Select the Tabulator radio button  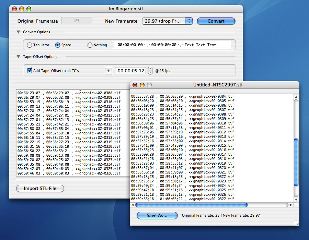pos(30,45)
